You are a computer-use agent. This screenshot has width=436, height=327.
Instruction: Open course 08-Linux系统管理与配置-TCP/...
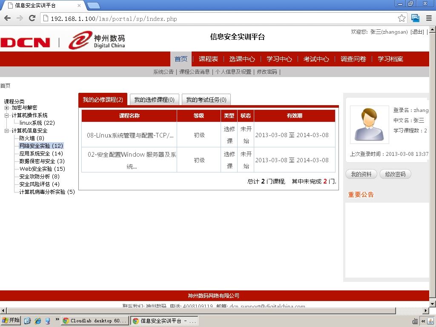[x=130, y=135]
